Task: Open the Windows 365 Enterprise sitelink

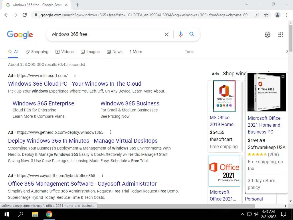Action: [43, 103]
